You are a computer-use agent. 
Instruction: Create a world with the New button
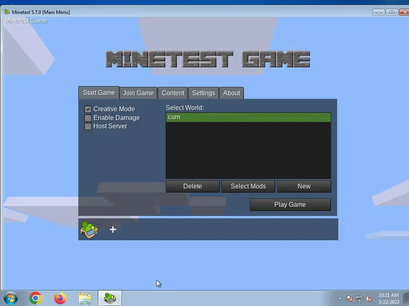pos(304,186)
